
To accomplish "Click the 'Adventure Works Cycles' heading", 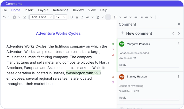I will 58,33.
